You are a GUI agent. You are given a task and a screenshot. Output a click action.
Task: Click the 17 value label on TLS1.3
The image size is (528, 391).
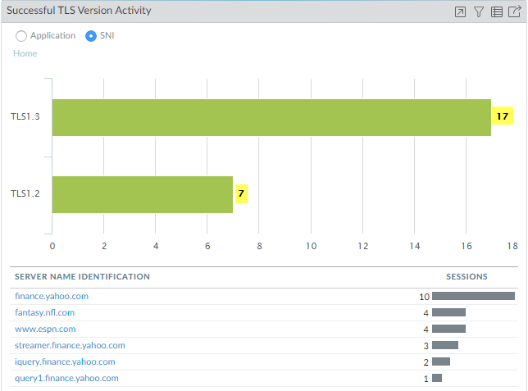(503, 117)
